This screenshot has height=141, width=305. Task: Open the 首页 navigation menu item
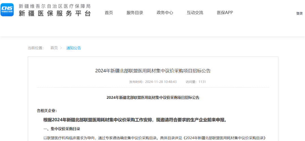tap(109, 13)
